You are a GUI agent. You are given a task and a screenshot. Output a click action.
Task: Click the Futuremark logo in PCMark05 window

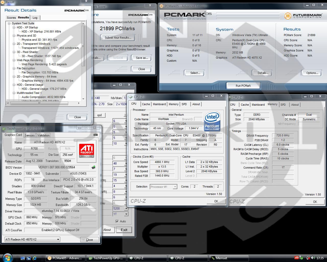pos(303,16)
